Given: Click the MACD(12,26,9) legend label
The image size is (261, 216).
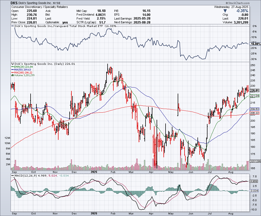Looking at the screenshot, I should 26,176.
